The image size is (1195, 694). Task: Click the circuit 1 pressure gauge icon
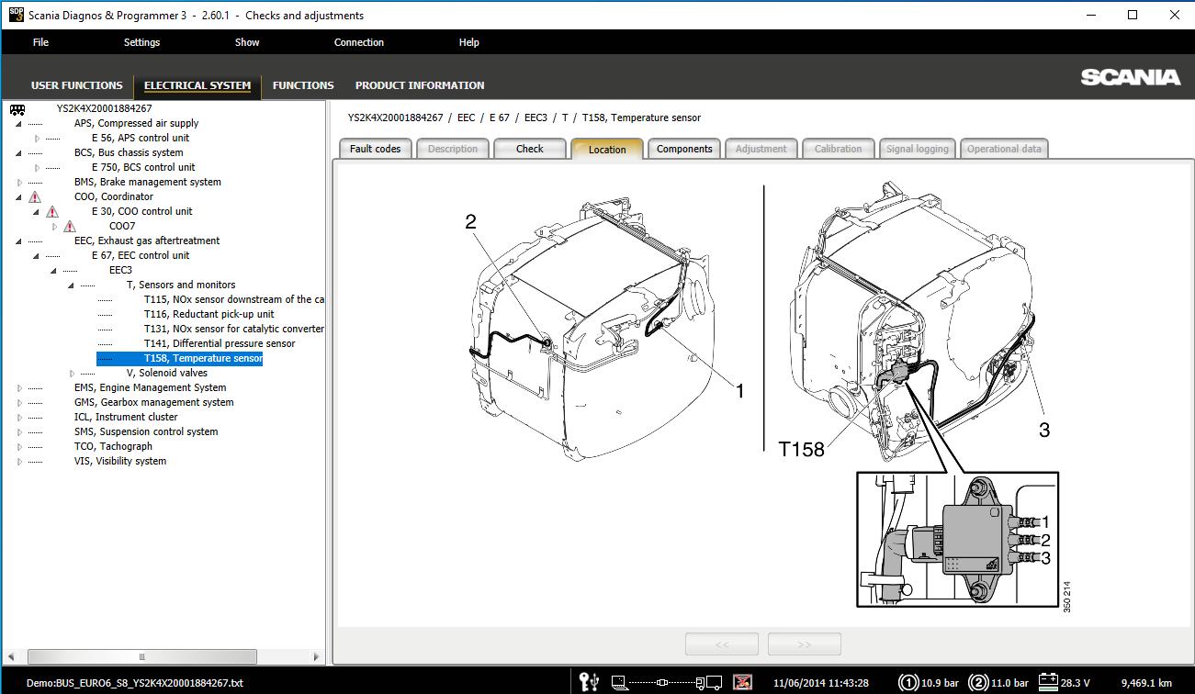907,682
